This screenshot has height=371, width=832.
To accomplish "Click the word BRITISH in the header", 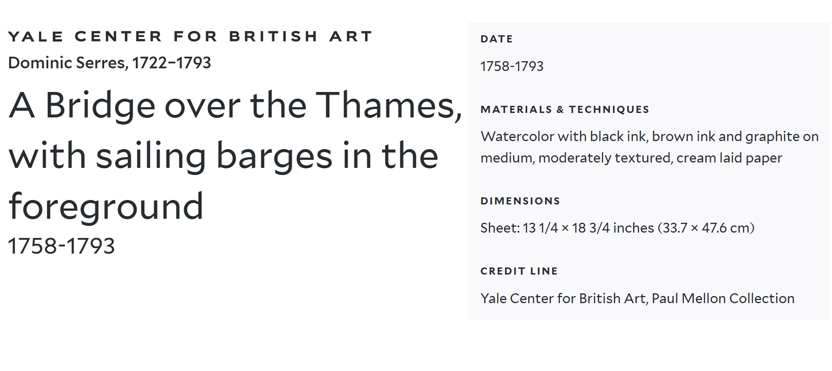I will pyautogui.click(x=273, y=37).
